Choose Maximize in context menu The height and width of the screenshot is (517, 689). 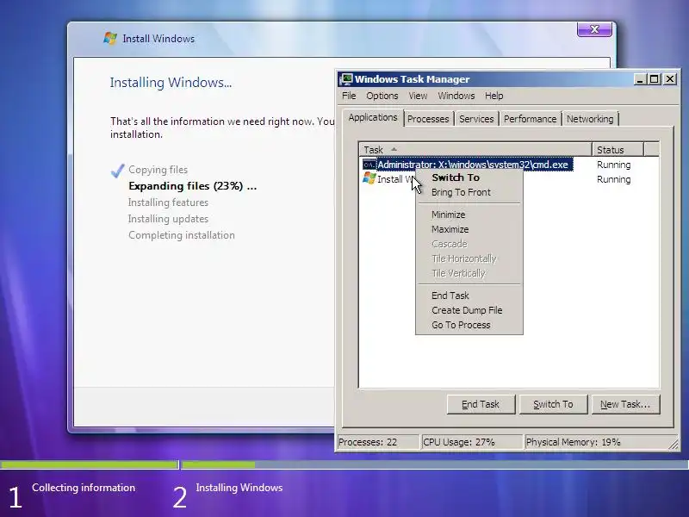pyautogui.click(x=469, y=229)
